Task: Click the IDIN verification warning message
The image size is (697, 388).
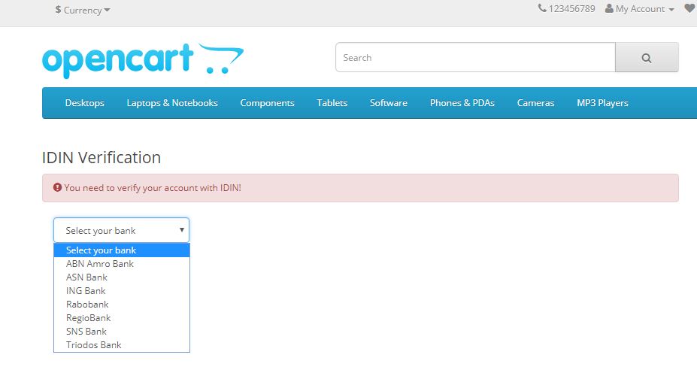Action: [360, 188]
